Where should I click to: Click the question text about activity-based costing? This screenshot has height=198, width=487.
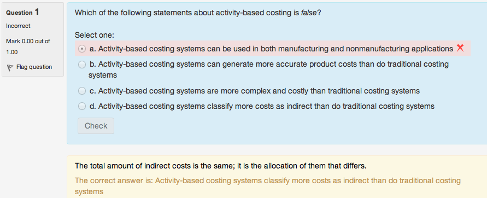coord(198,13)
